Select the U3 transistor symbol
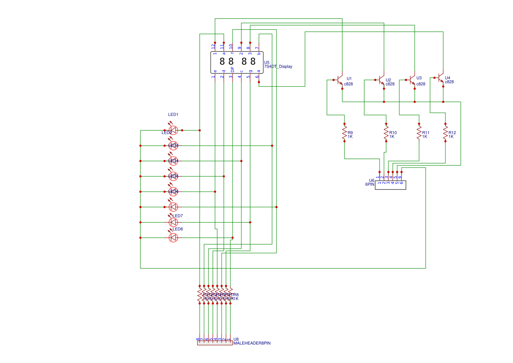 coord(412,80)
